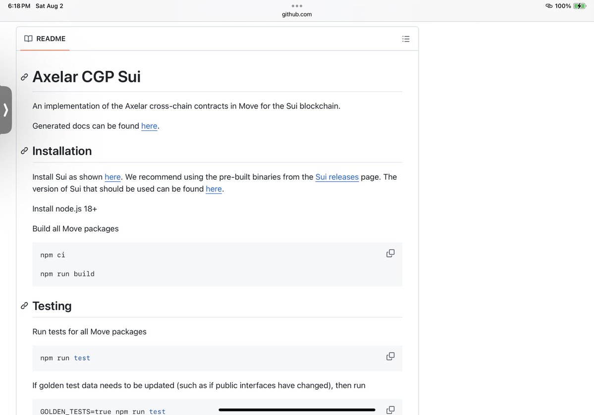Open the README outline menu icon
Image resolution: width=594 pixels, height=415 pixels.
pos(406,39)
